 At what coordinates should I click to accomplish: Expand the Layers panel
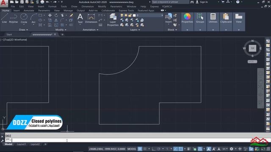[x=135, y=30]
